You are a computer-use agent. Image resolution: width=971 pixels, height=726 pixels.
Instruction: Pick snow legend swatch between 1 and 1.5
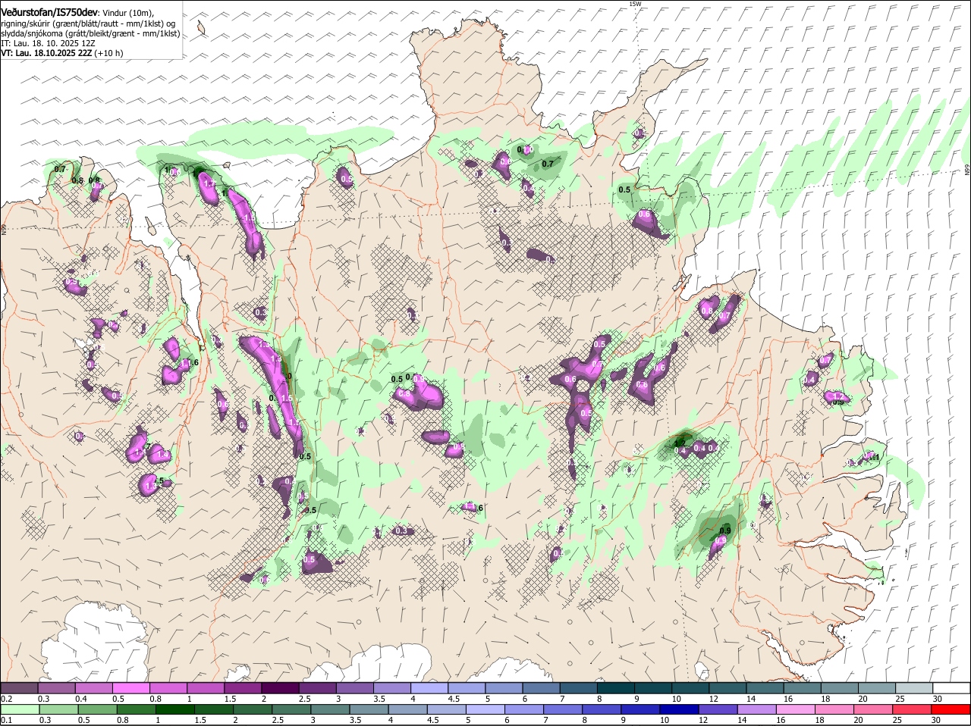(206, 688)
